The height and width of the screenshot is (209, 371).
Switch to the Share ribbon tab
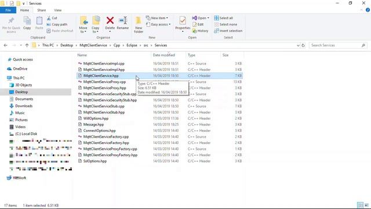(41, 10)
